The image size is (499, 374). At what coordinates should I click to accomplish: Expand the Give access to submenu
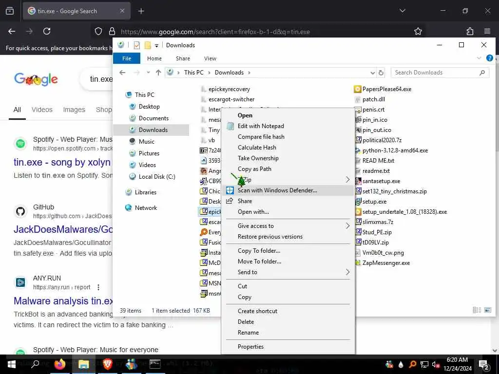click(x=347, y=226)
